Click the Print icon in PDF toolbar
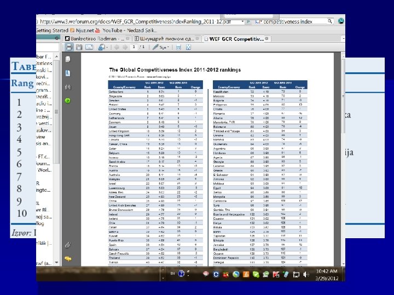 tap(69, 47)
